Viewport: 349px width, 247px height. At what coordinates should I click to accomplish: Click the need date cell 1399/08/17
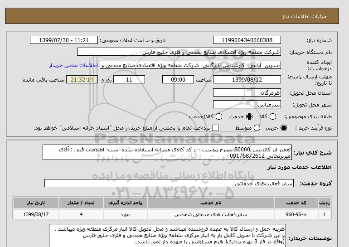(36, 214)
